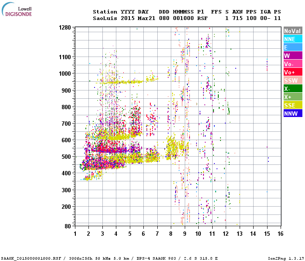Click the frequency axis label 3
The width and height of the screenshot is (305, 261).
coord(102,234)
